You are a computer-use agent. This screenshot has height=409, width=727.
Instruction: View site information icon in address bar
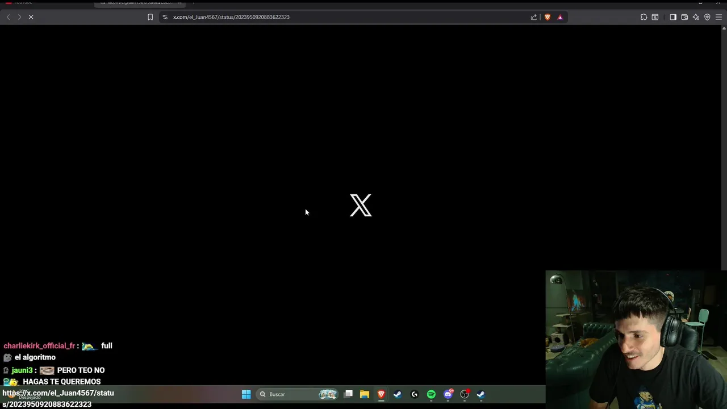(x=165, y=17)
